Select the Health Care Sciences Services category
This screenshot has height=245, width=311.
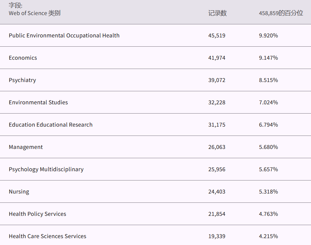tap(47, 236)
